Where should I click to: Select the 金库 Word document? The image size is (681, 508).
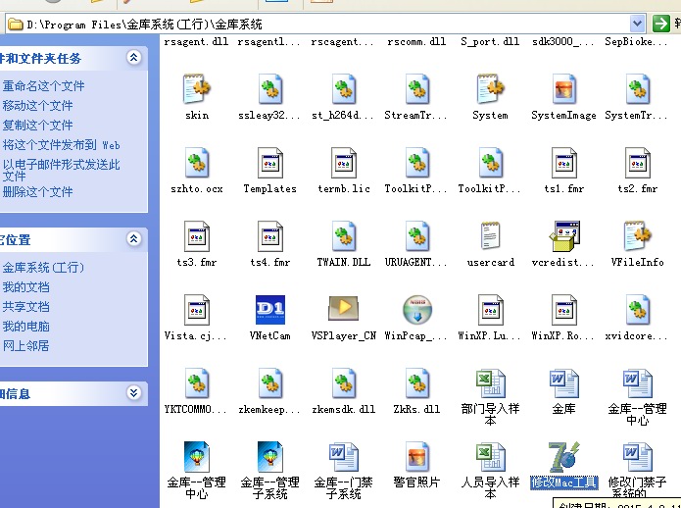pyautogui.click(x=563, y=383)
